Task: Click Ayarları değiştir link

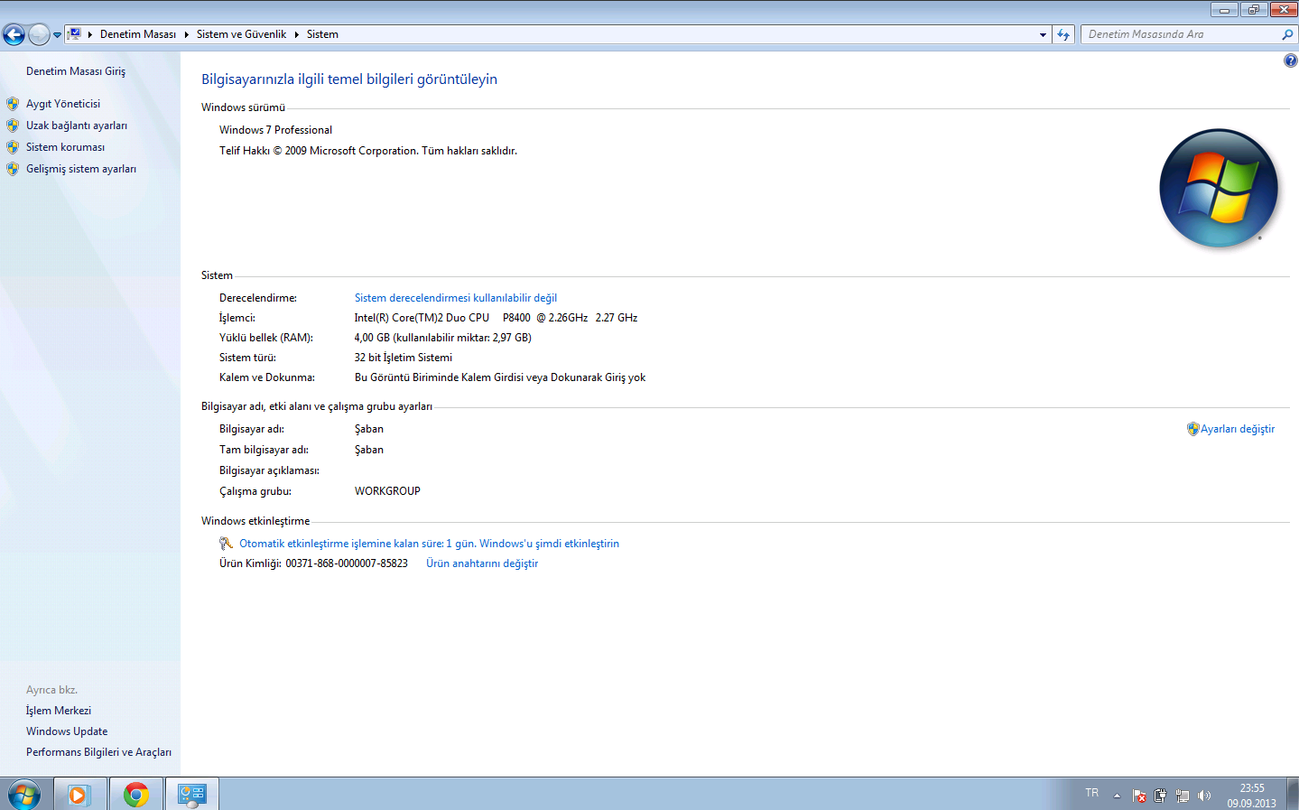Action: pyautogui.click(x=1238, y=429)
